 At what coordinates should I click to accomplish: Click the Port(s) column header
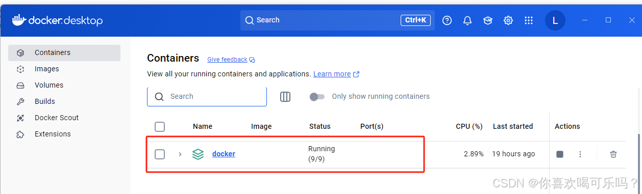[372, 126]
